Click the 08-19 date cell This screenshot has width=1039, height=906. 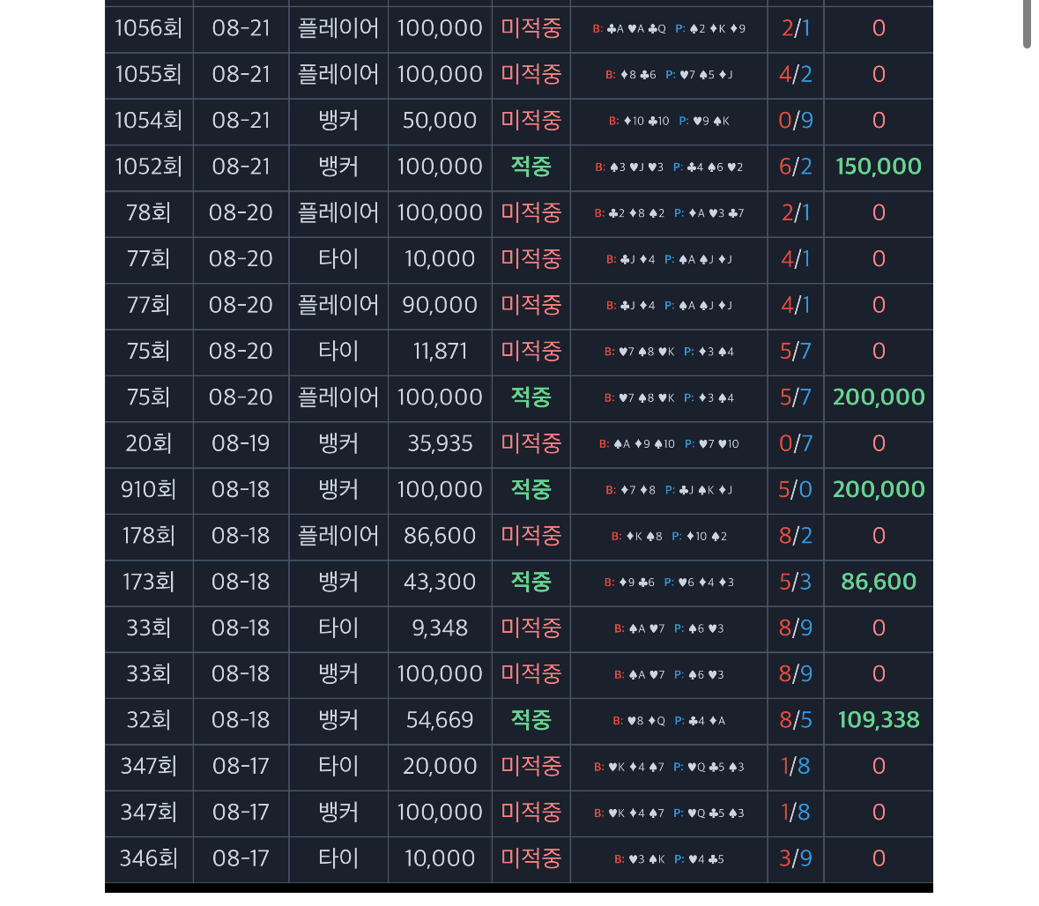click(x=241, y=443)
